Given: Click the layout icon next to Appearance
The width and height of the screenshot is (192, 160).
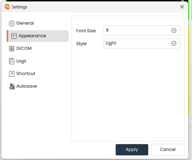Looking at the screenshot, I should pyautogui.click(x=14, y=36).
